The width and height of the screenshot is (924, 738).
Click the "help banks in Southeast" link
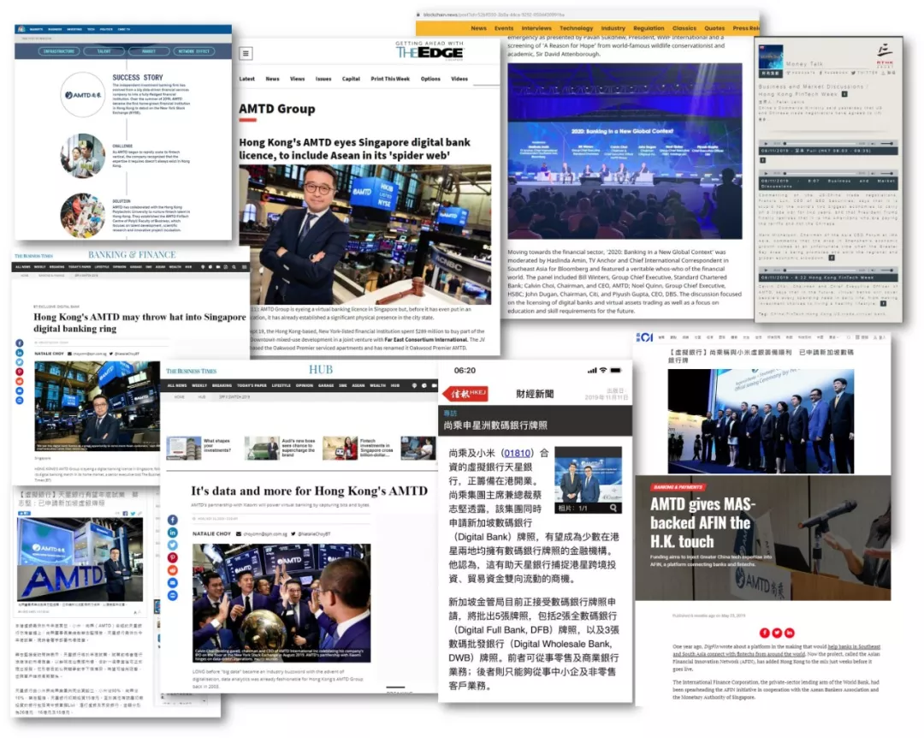tap(854, 646)
